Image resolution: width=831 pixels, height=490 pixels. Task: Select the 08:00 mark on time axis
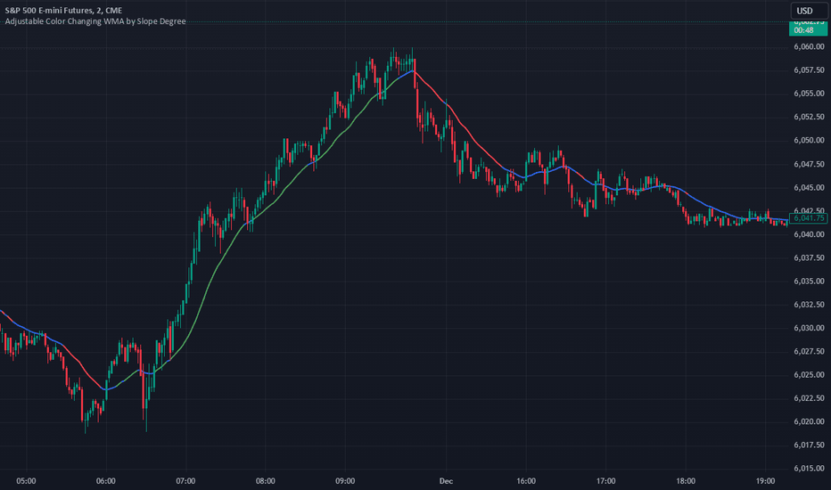(266, 481)
